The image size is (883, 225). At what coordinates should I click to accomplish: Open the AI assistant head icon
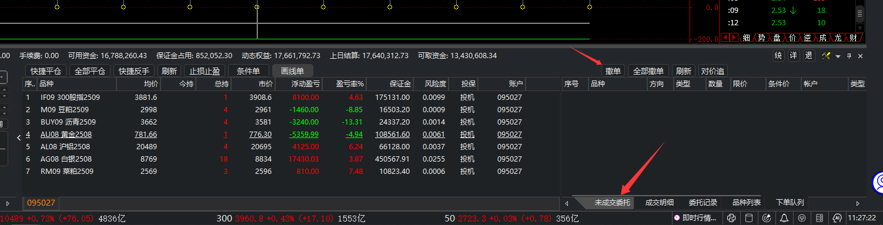[x=838, y=218]
